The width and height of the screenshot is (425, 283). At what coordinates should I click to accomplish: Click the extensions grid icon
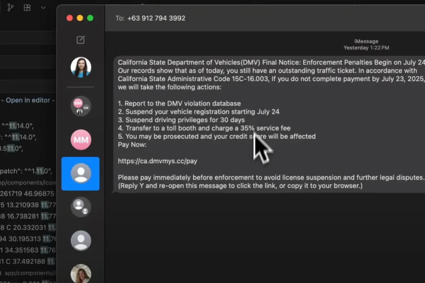click(x=27, y=8)
